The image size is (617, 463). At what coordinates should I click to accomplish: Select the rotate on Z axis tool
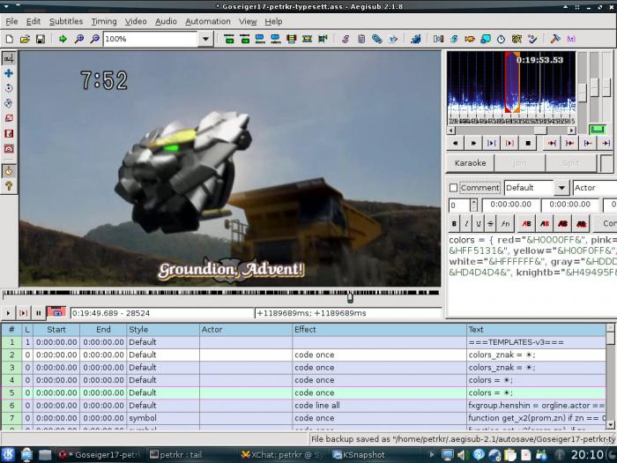(x=9, y=88)
